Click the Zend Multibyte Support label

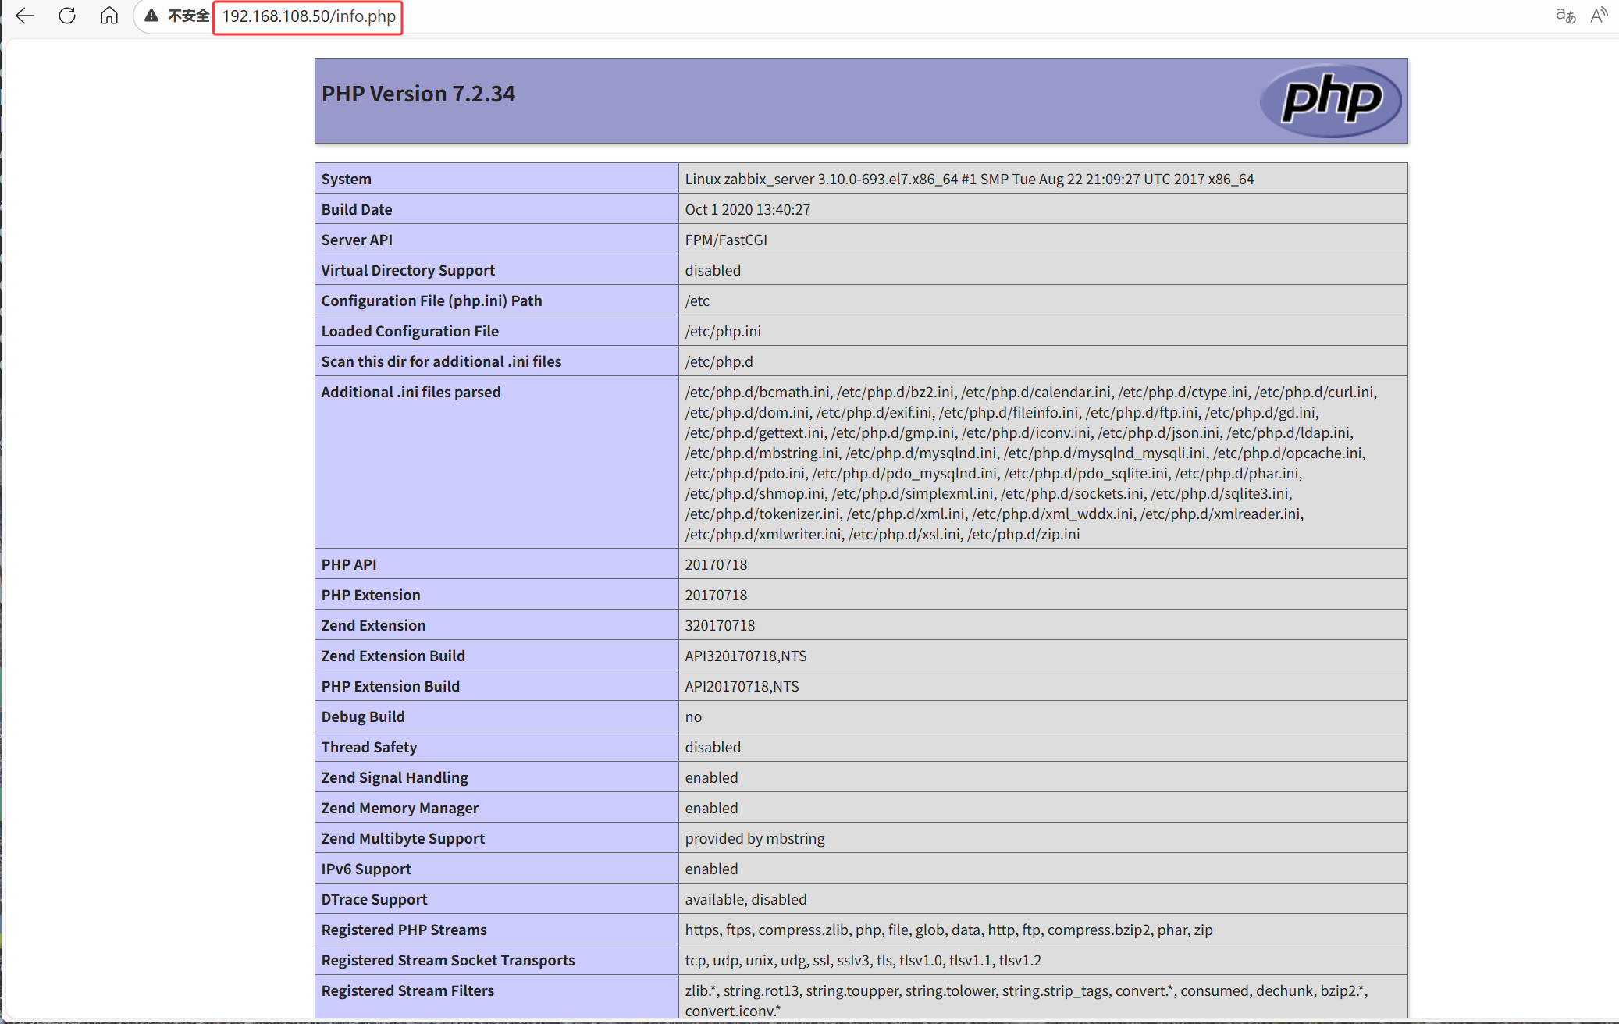point(403,838)
